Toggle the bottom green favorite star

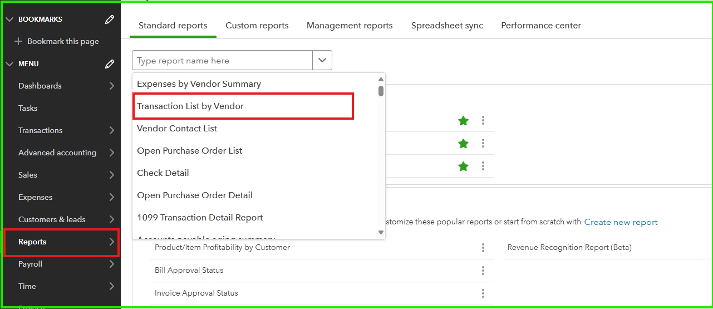tap(463, 166)
